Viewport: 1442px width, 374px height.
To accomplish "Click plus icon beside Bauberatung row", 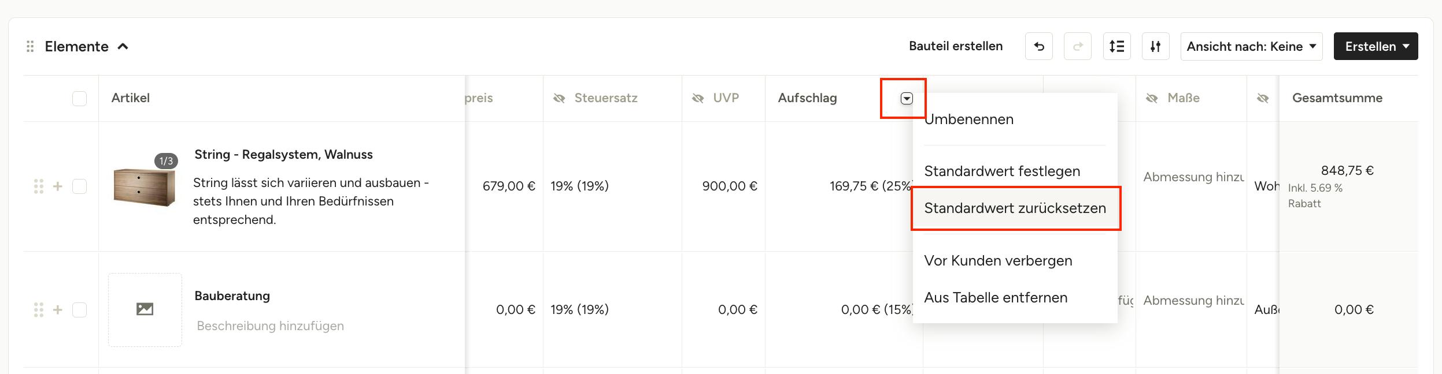I will [58, 310].
